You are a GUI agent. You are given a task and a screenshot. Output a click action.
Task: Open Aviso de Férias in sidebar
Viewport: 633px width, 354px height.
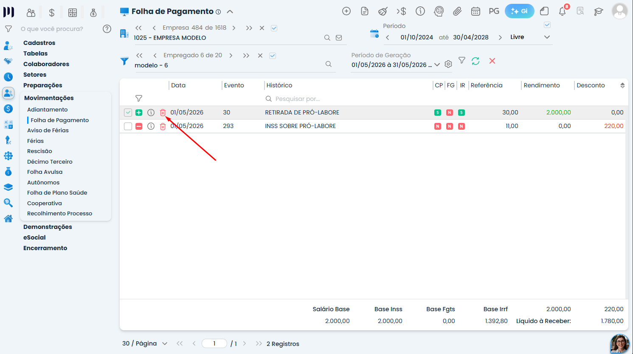point(48,130)
